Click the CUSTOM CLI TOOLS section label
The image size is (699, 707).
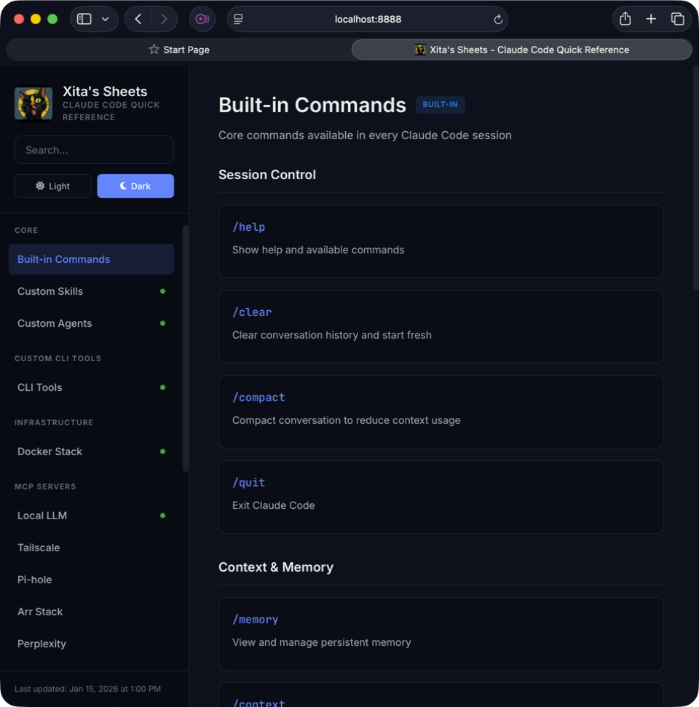[x=58, y=358]
